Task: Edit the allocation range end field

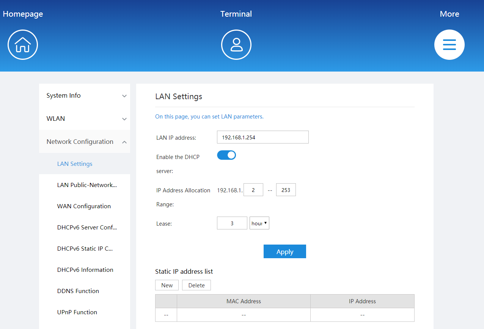Action: point(286,190)
